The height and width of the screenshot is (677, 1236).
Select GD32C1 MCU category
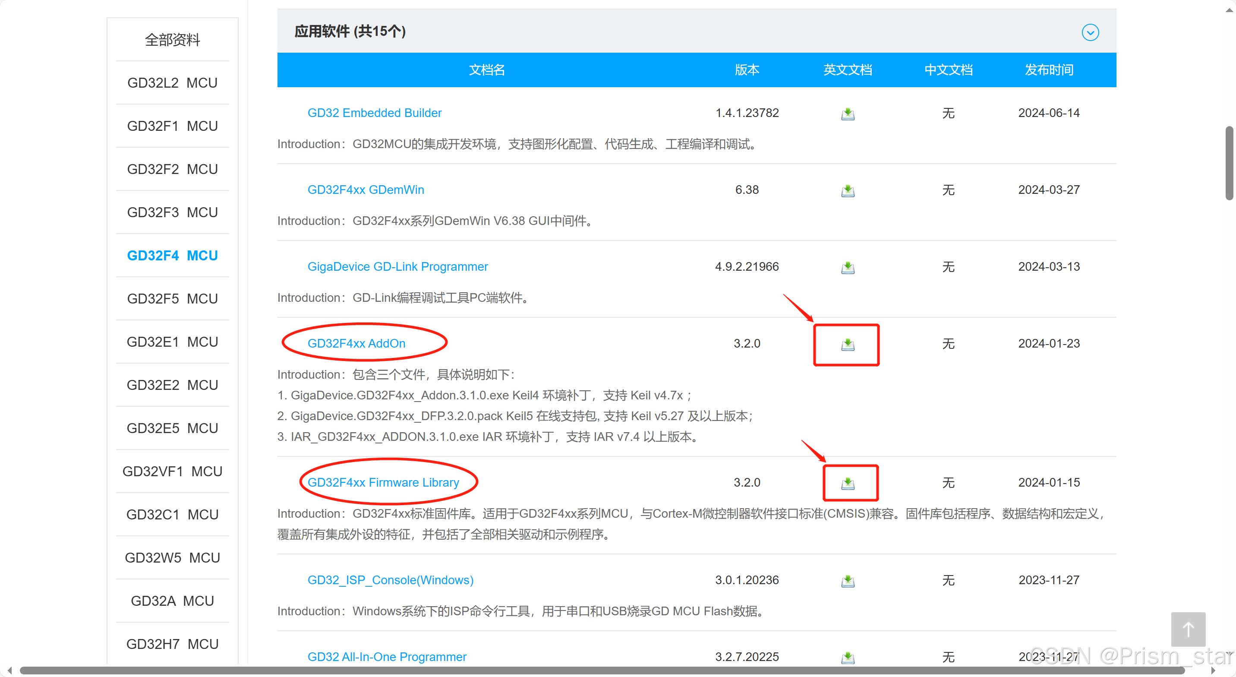(172, 515)
